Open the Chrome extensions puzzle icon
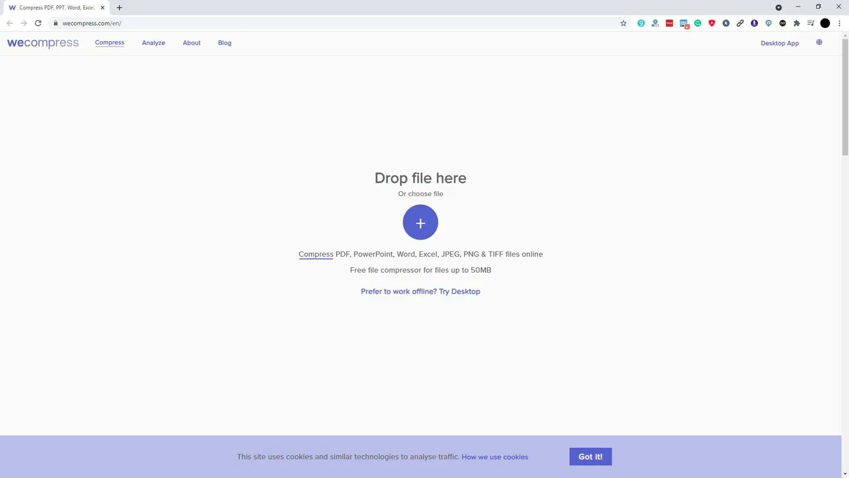Screen dimensions: 849x478 (x=797, y=23)
